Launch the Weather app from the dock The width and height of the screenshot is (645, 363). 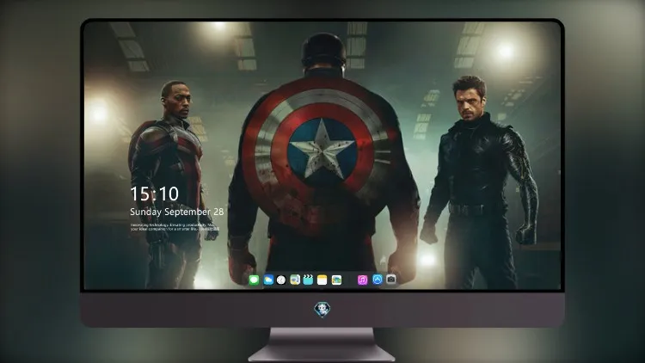click(x=268, y=280)
